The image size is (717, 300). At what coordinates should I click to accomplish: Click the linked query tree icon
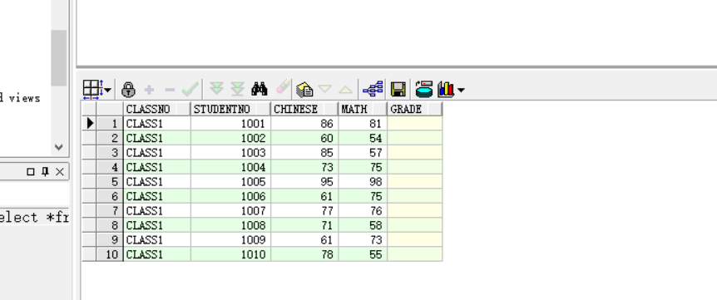tap(373, 89)
